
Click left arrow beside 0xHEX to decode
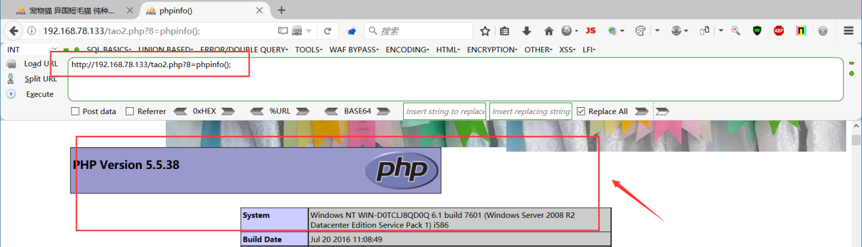(180, 111)
